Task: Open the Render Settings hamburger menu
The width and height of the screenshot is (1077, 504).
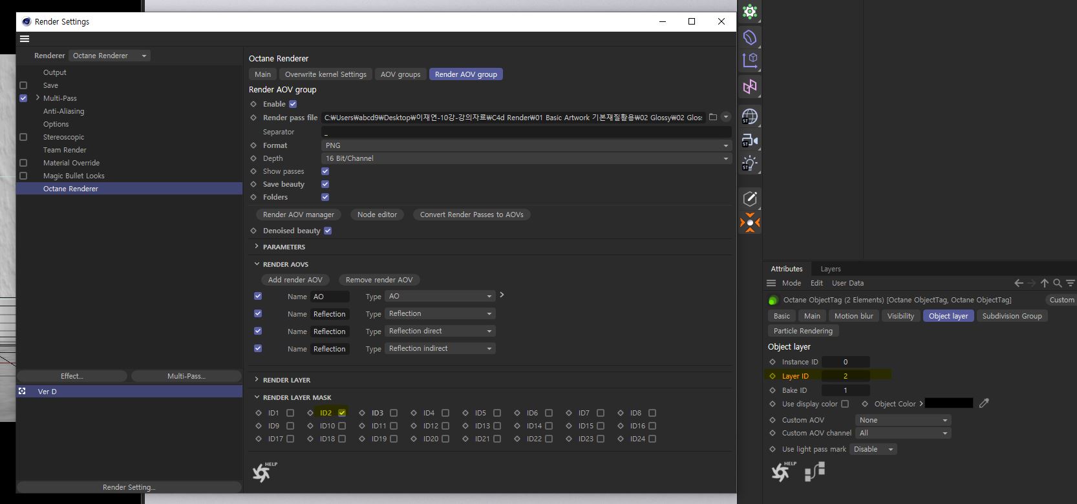Action: pos(25,39)
